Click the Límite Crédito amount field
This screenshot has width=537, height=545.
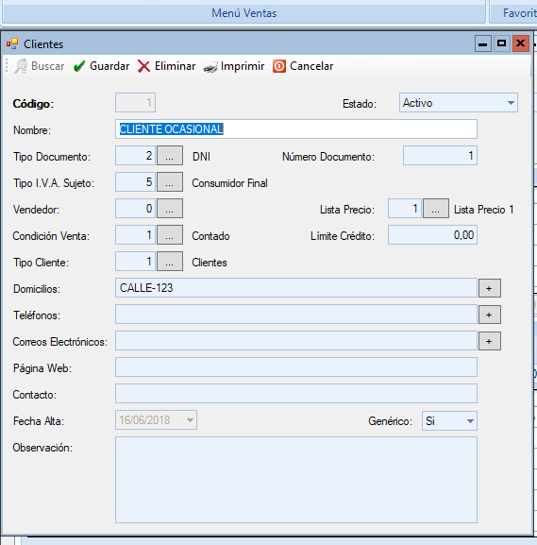tap(432, 235)
